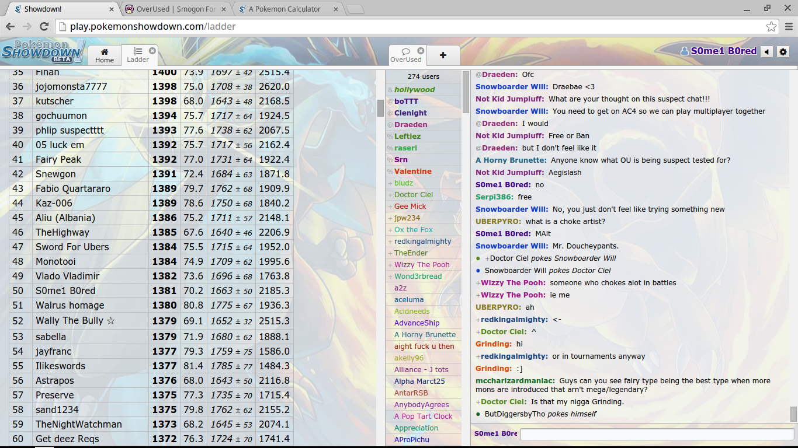This screenshot has width=798, height=448.
Task: Open Showdown settings via the gear icon
Action: (783, 51)
